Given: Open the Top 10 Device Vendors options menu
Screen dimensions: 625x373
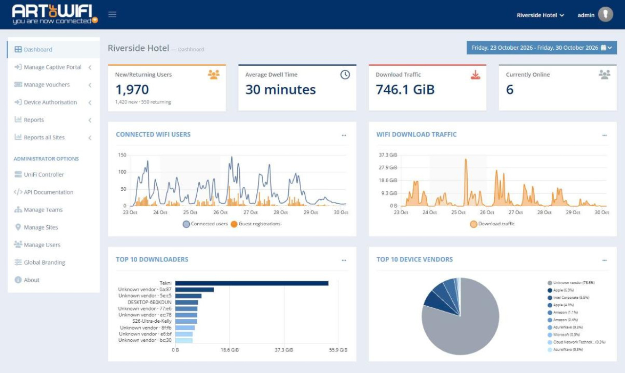Looking at the screenshot, I should pyautogui.click(x=604, y=260).
